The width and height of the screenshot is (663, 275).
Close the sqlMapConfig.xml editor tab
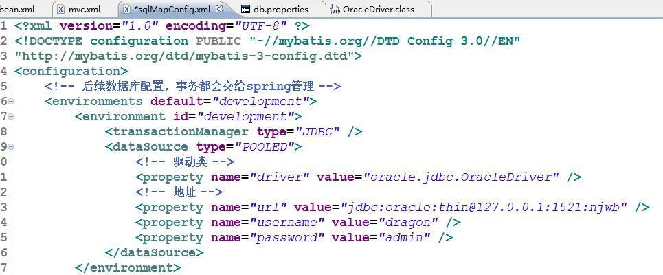click(219, 10)
